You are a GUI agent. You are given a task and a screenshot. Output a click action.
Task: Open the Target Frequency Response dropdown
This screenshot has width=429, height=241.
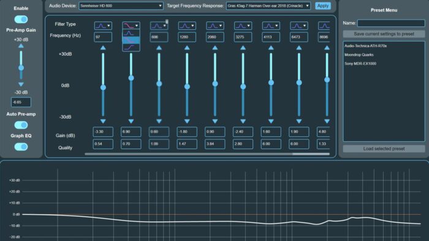(x=268, y=6)
